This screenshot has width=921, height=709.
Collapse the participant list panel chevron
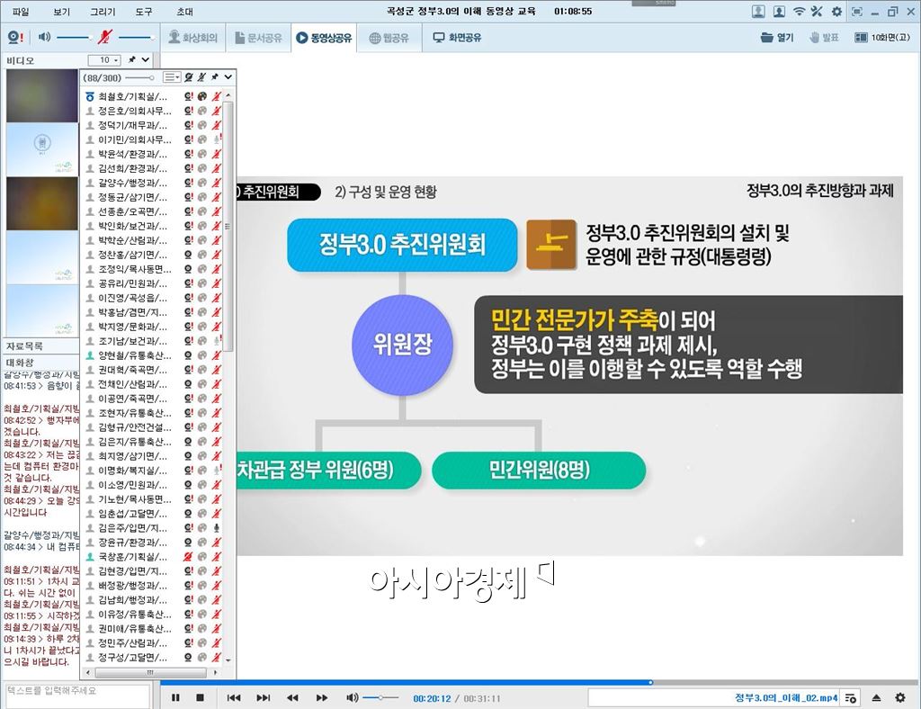[x=227, y=77]
